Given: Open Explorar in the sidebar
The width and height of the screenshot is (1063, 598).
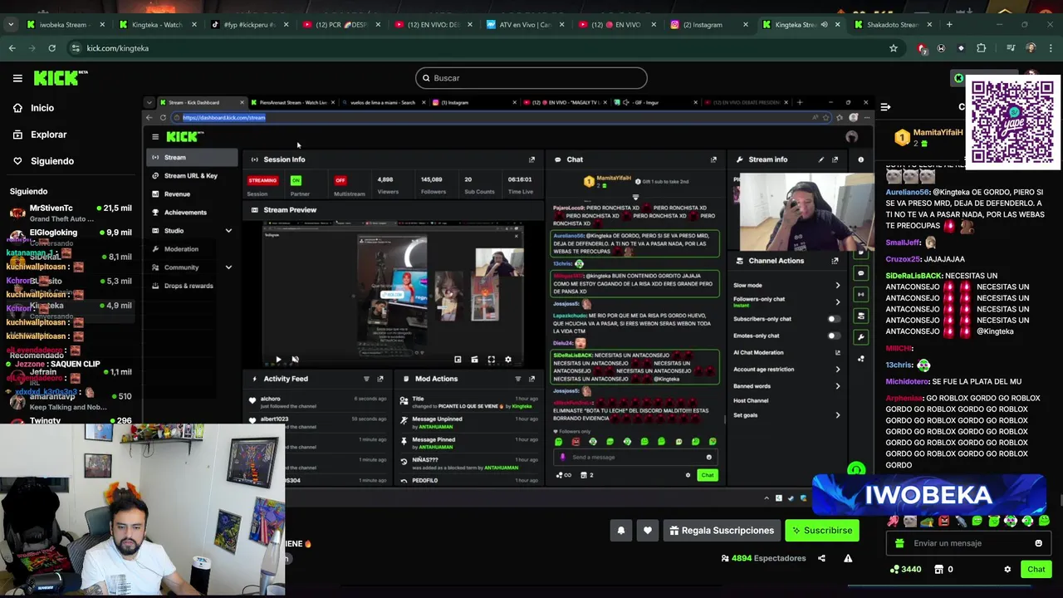Looking at the screenshot, I should pyautogui.click(x=48, y=135).
